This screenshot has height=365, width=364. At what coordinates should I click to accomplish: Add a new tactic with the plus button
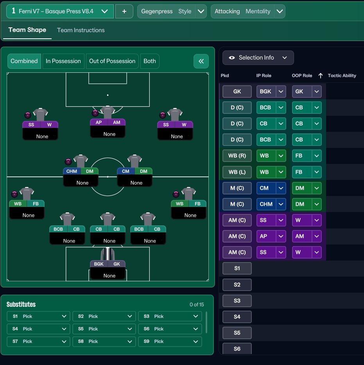pos(124,11)
